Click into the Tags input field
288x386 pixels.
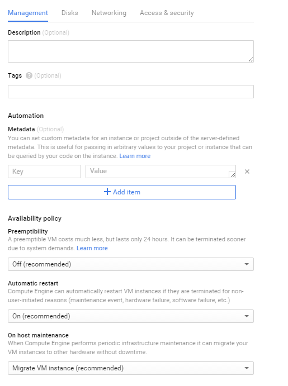[131, 92]
